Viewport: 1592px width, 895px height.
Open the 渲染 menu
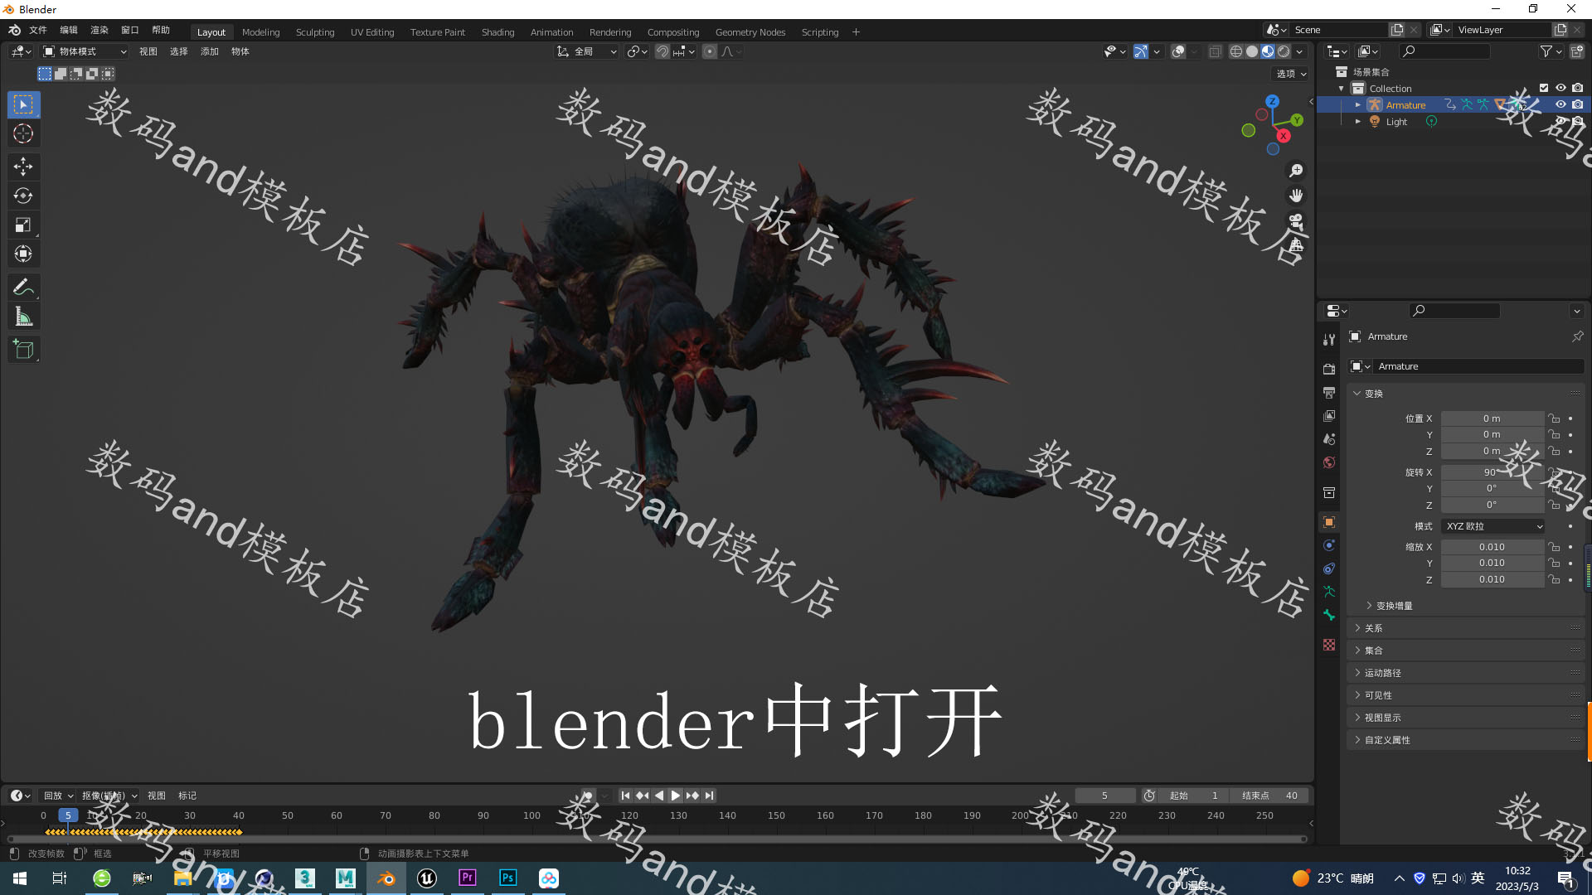(99, 30)
